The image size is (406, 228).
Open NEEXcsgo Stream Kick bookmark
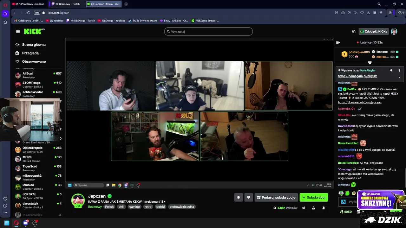pos(205,21)
